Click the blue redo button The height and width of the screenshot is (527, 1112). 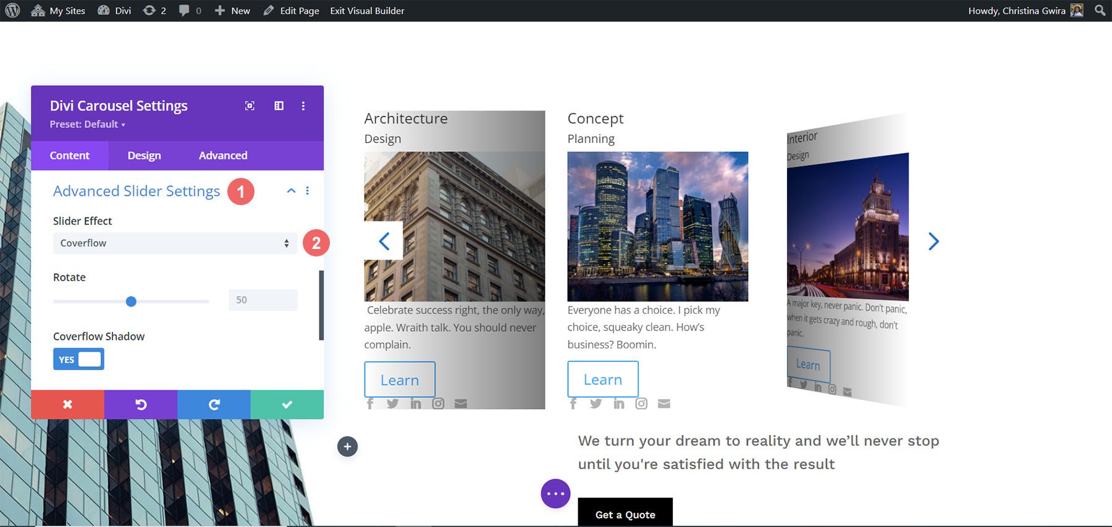[214, 404]
